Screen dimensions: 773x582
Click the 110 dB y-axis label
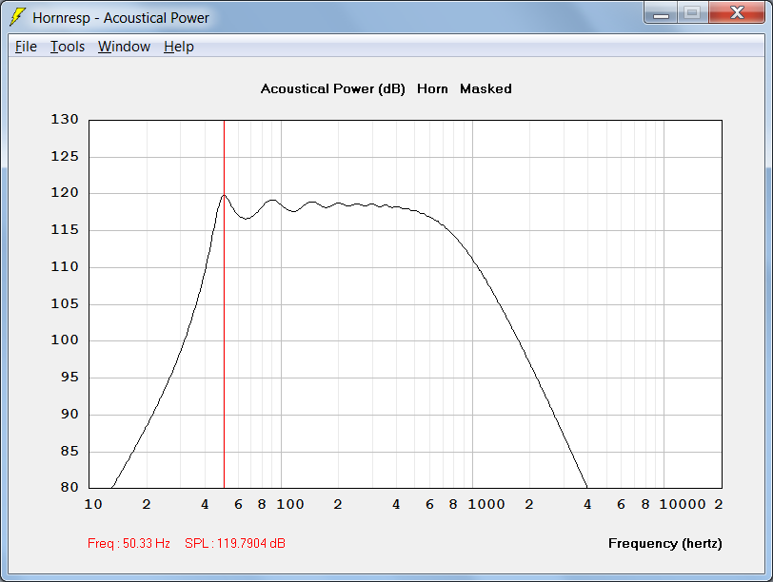pyautogui.click(x=65, y=266)
